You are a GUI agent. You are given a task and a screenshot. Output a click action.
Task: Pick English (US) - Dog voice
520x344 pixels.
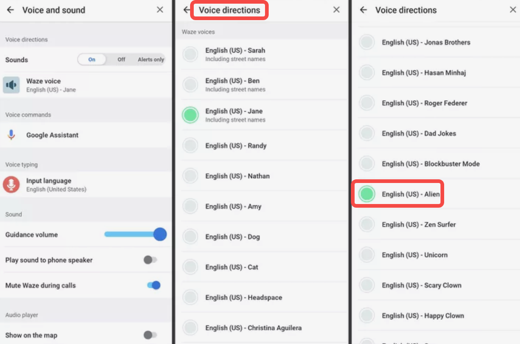tap(191, 236)
